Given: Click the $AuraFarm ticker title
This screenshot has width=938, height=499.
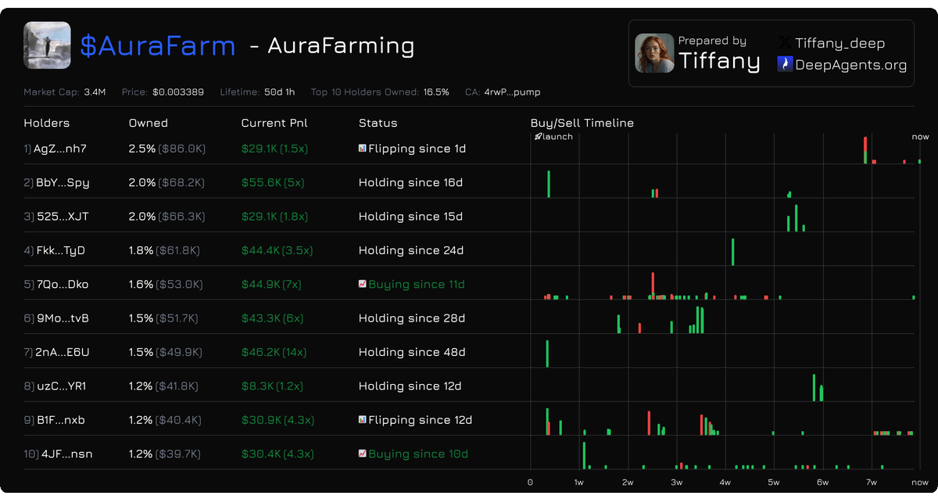Looking at the screenshot, I should point(158,45).
